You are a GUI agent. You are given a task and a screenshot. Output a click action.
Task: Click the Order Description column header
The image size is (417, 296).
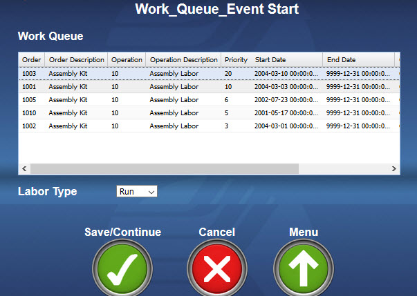tap(76, 60)
